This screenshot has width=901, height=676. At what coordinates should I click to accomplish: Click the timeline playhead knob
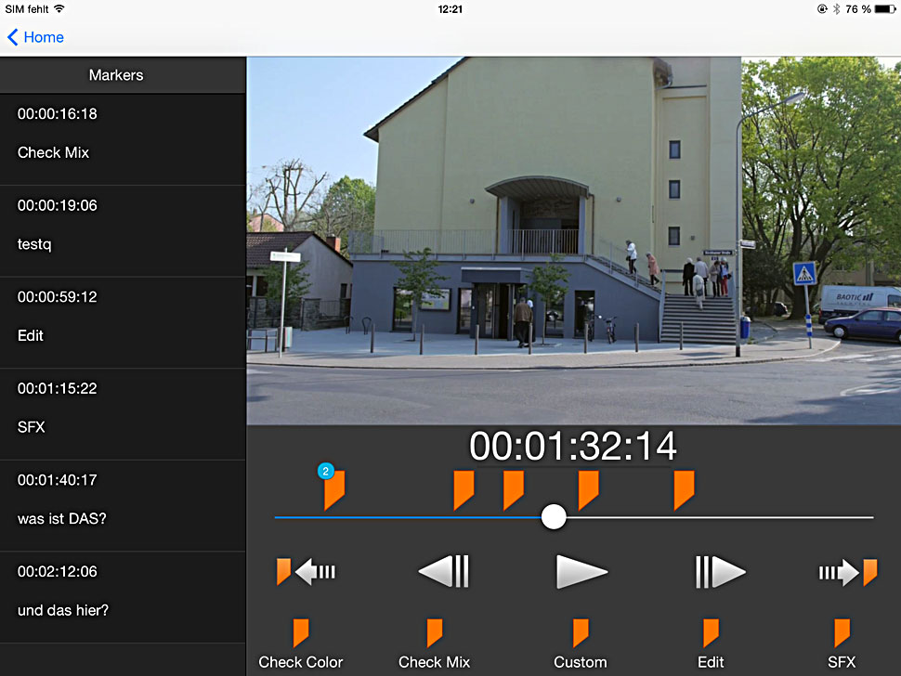[x=554, y=517]
